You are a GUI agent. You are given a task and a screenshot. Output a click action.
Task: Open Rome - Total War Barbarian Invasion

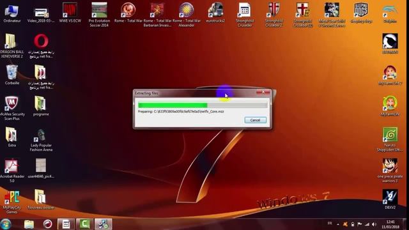(x=157, y=15)
